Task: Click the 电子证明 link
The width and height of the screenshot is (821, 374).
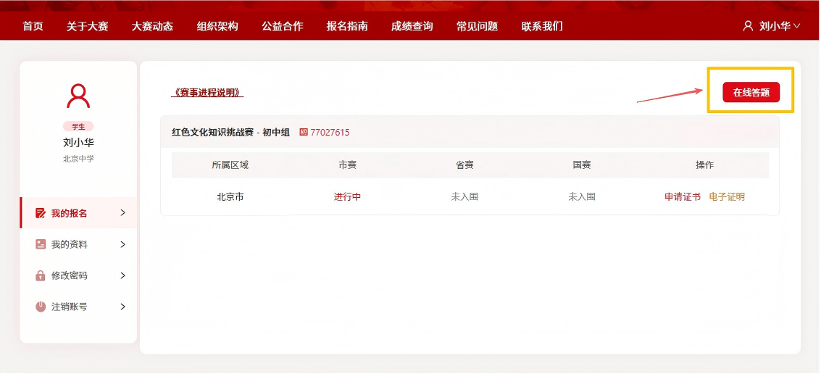Action: (727, 197)
